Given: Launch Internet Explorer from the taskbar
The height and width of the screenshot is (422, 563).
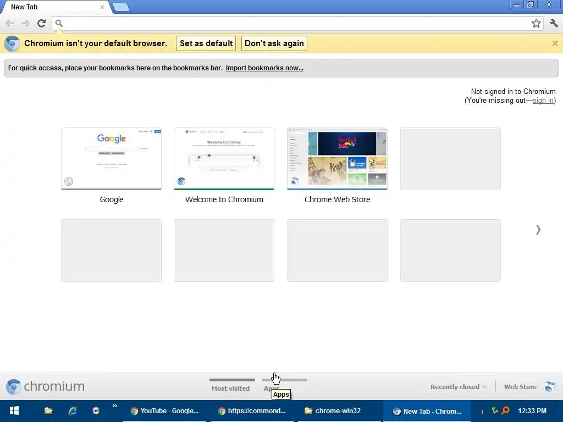Looking at the screenshot, I should pyautogui.click(x=73, y=411).
